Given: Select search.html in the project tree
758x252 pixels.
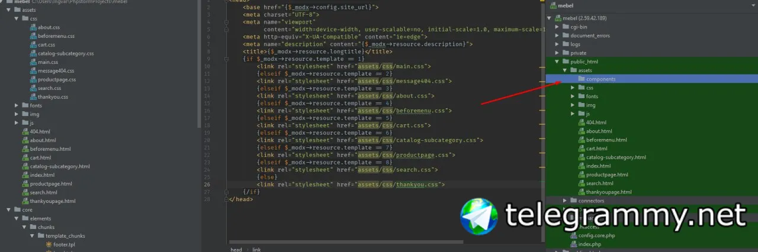Looking at the screenshot, I should point(43,192).
